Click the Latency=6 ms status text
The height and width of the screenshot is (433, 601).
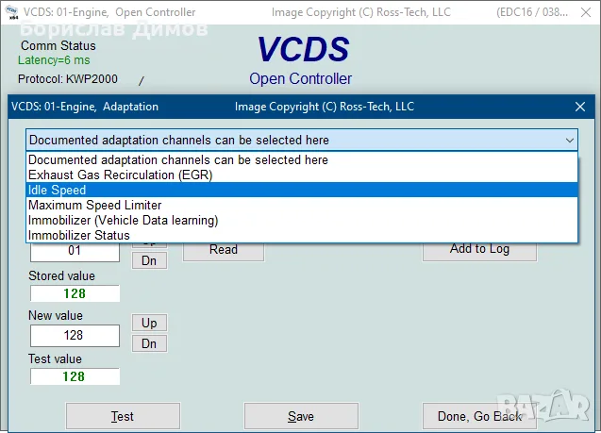[54, 60]
